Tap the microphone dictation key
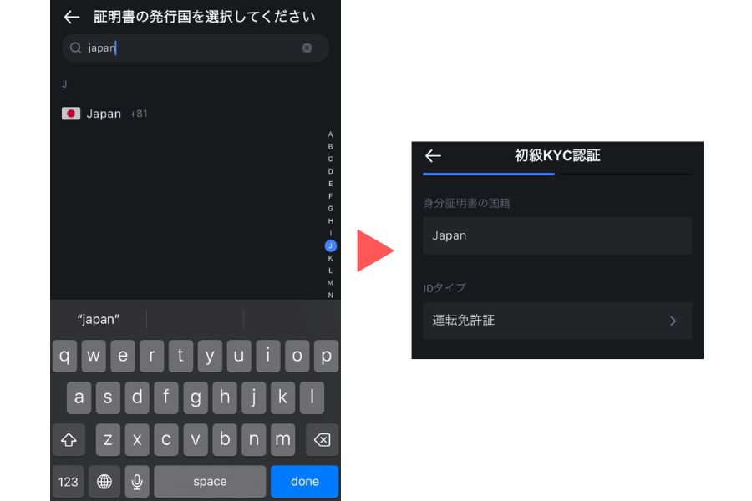 pos(136,481)
